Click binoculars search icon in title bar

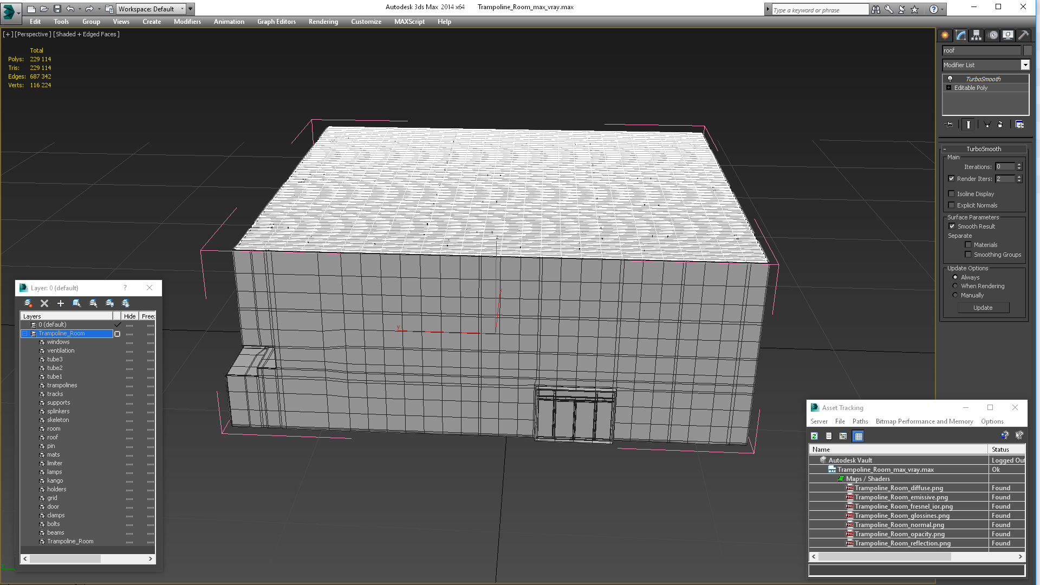[x=876, y=9]
